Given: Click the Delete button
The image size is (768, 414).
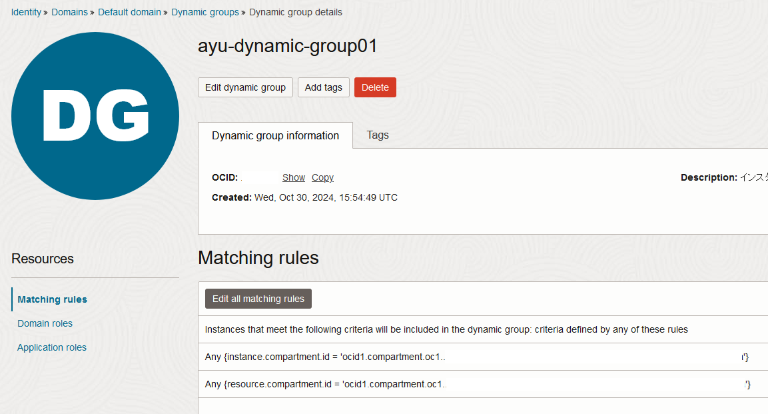Looking at the screenshot, I should coord(375,87).
